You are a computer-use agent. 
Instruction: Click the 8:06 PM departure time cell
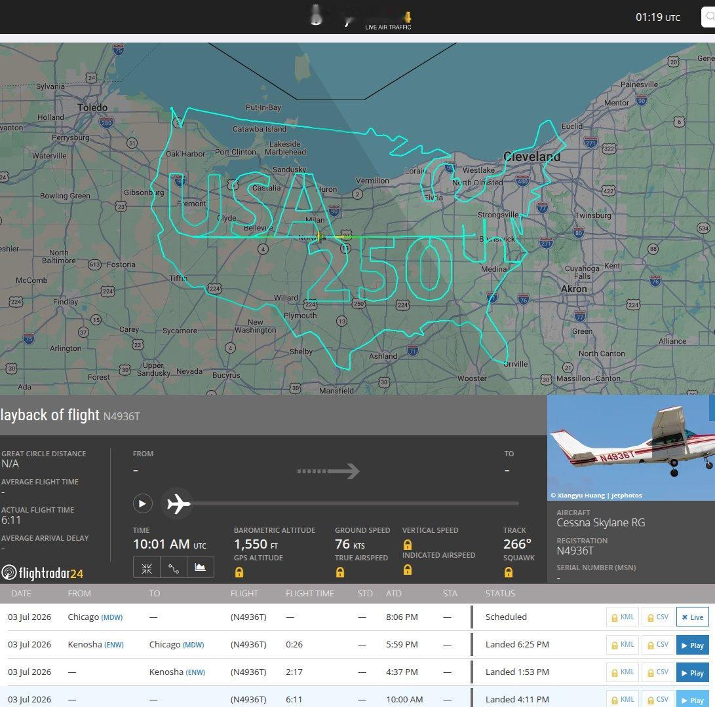click(x=402, y=617)
